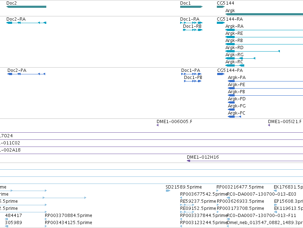Viewport: 303px width, 228px height.
Task: Click RC0-DA0007-130700-013-E03 feature
Action: (x=229, y=198)
